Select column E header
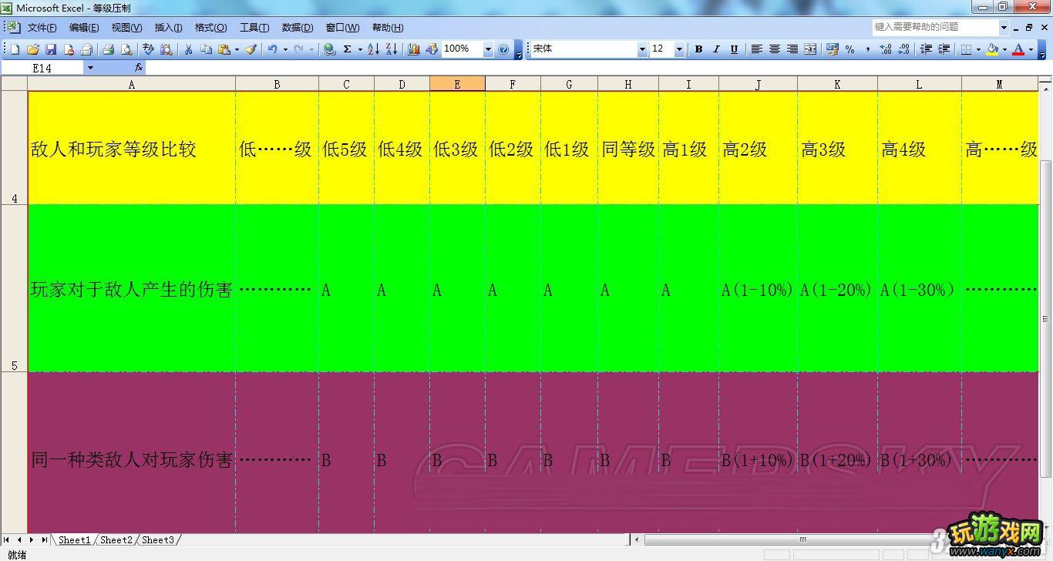The width and height of the screenshot is (1053, 561). (457, 84)
